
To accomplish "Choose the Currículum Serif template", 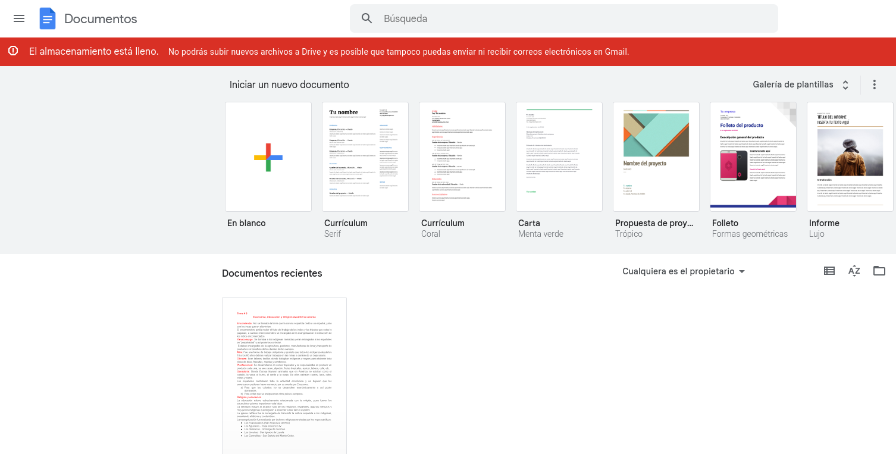I will (365, 156).
